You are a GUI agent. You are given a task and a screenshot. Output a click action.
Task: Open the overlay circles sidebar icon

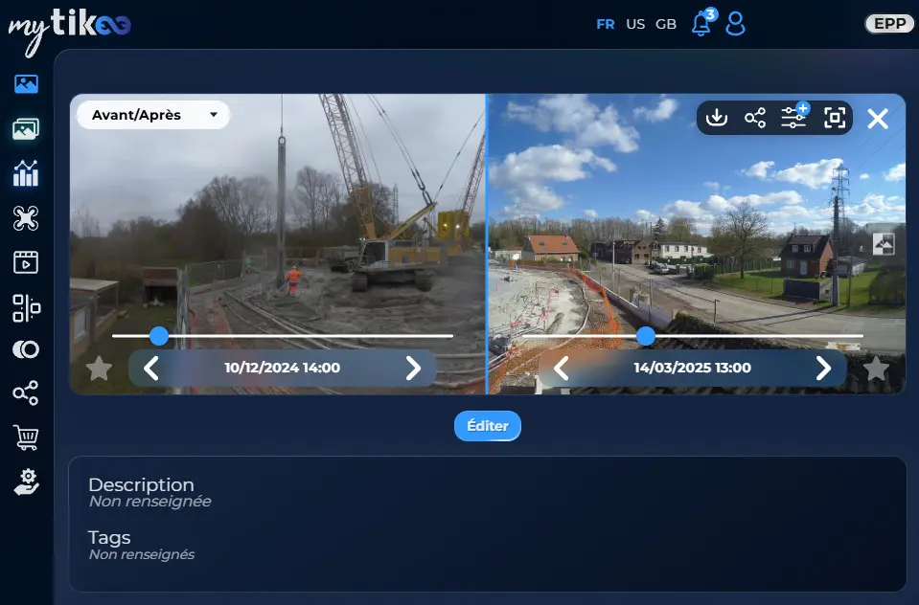point(27,349)
